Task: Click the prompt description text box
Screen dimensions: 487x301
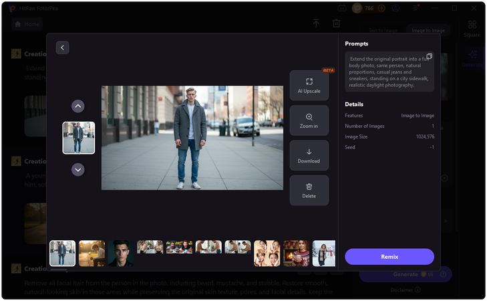Action: pos(389,72)
